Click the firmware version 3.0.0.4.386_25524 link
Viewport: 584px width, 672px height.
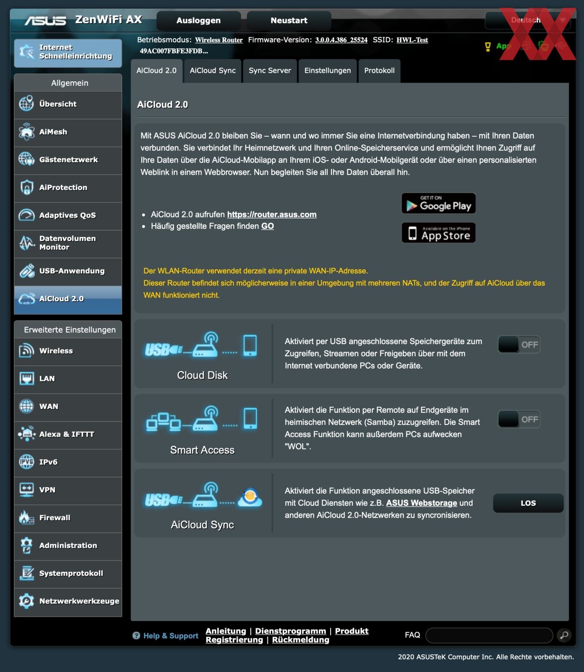point(341,40)
